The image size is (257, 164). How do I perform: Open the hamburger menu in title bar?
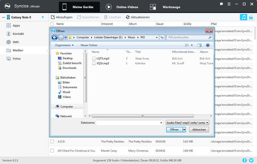229,4
